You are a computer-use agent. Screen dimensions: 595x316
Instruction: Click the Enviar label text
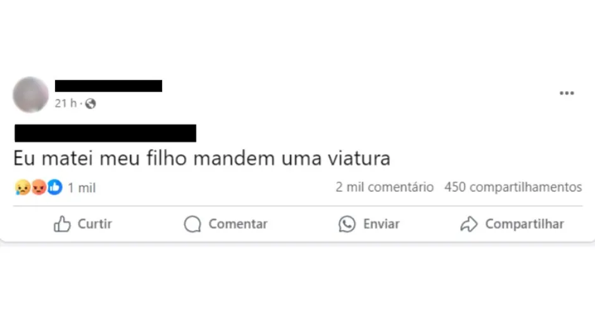[x=381, y=224]
